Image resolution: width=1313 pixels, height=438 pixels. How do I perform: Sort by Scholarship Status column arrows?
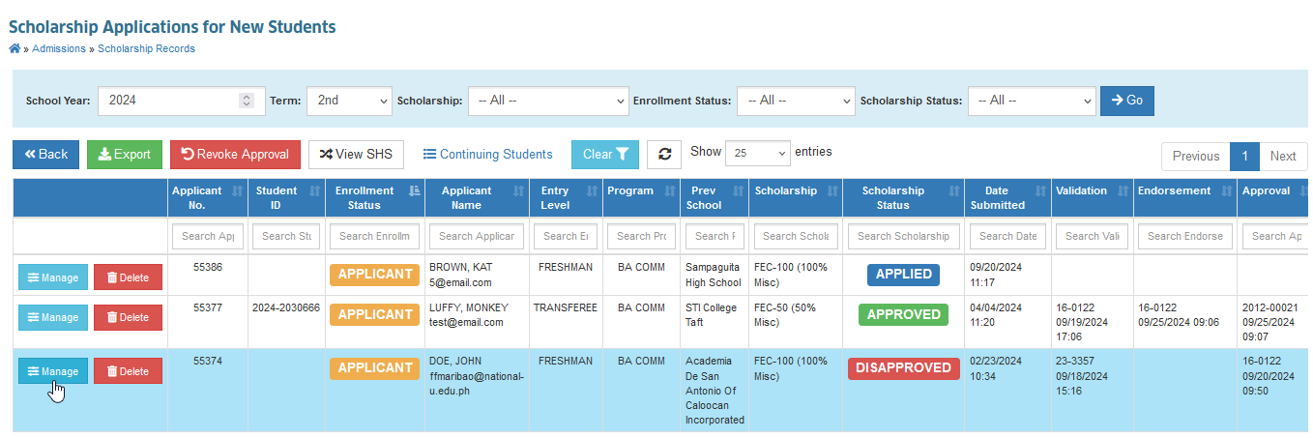point(953,191)
